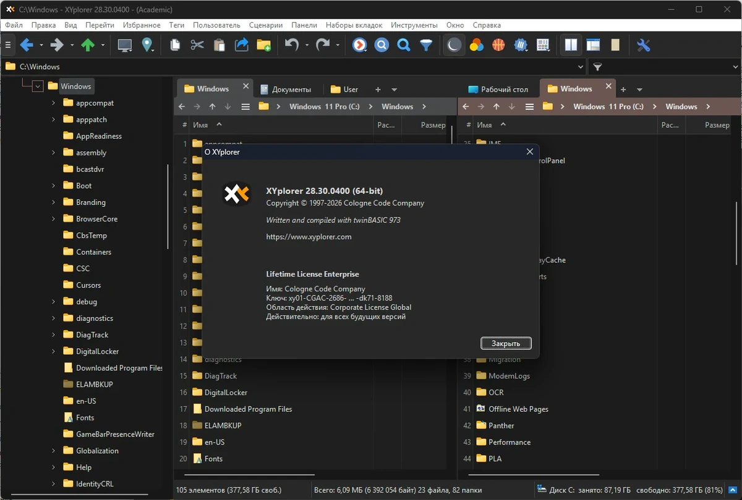Click the visual filter funnel icon
Screen dimensions: 742x500
coord(426,45)
